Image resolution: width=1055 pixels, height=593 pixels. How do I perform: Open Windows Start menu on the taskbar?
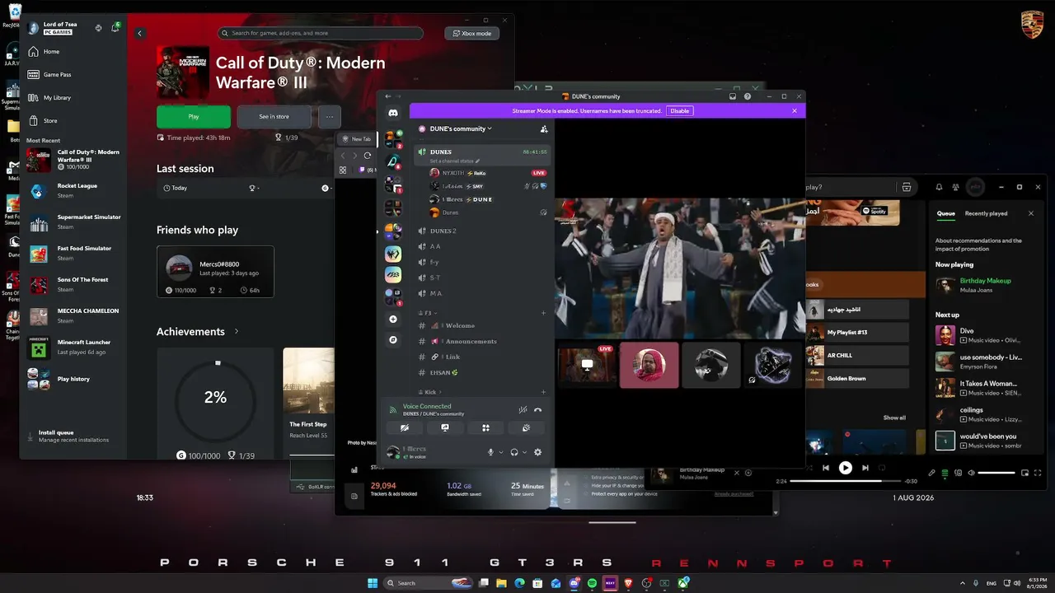point(373,583)
